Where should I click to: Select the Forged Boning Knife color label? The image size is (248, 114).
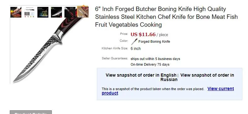tap(154, 41)
